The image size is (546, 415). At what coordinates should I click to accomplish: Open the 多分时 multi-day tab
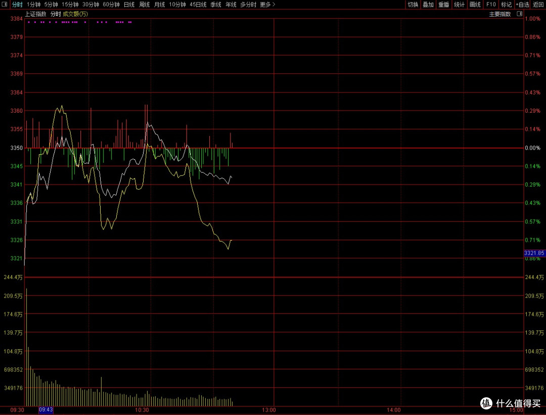click(x=248, y=5)
